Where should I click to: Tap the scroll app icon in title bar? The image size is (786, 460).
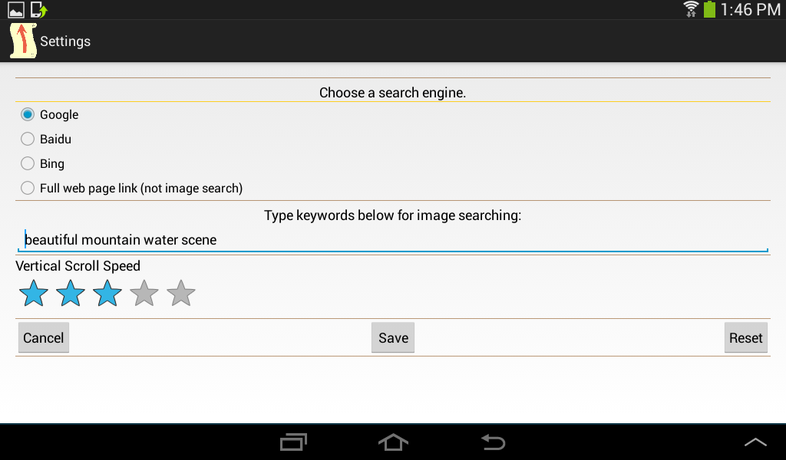(23, 41)
